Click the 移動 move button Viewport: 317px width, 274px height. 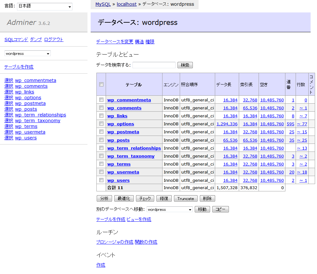[x=202, y=209]
